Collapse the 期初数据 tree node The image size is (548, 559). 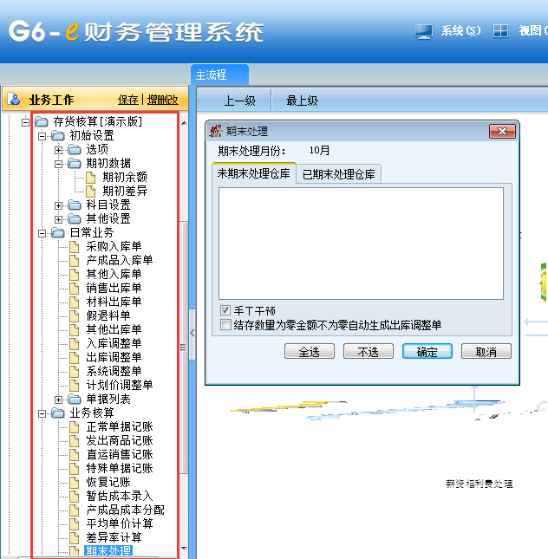coord(59,164)
